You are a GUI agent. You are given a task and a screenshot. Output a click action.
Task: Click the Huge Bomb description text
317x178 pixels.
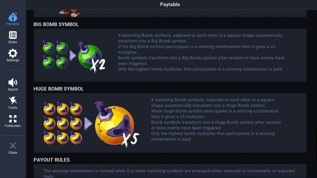point(217,119)
